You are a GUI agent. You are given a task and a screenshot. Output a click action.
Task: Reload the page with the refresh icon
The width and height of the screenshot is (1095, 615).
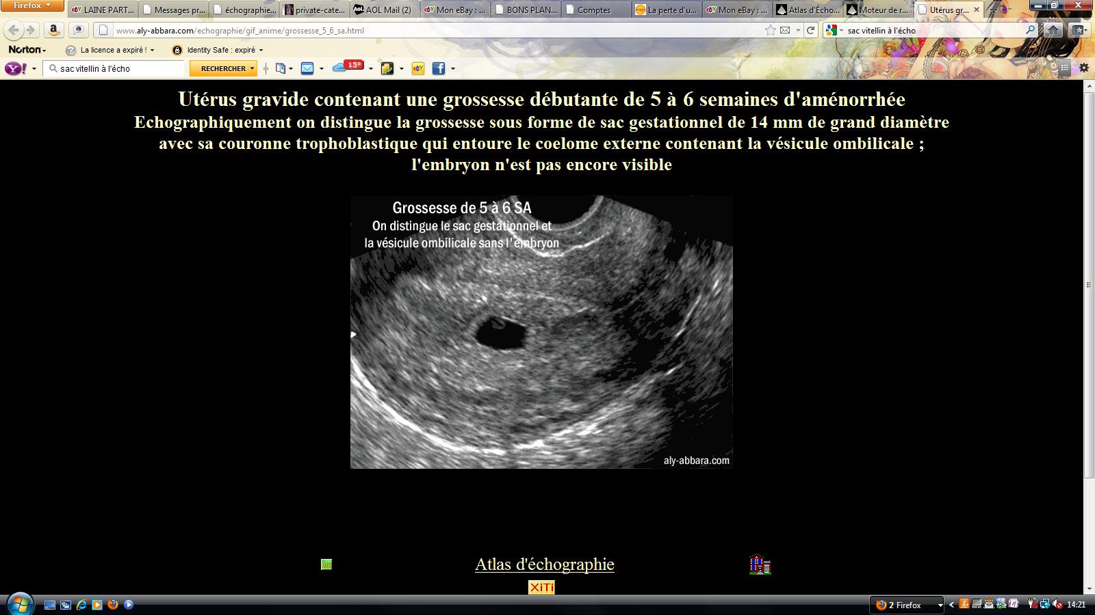[x=811, y=30]
